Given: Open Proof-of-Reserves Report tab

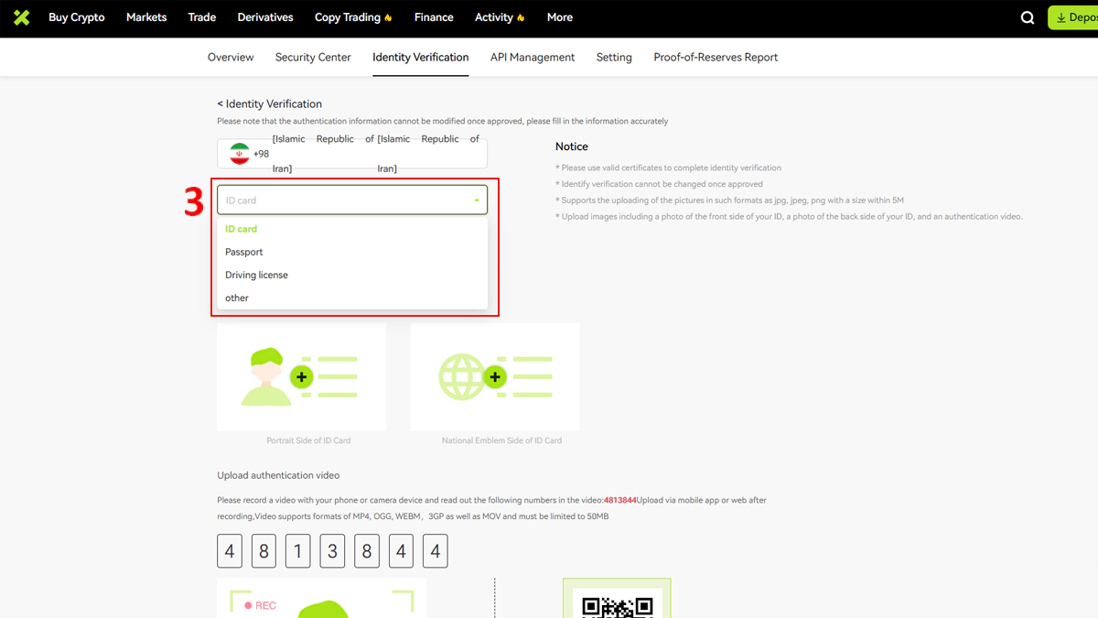Looking at the screenshot, I should [716, 57].
